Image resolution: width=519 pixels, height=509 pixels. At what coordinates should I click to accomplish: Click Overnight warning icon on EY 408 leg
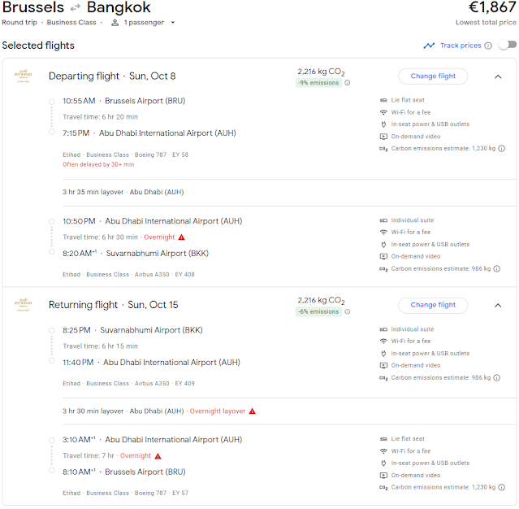point(181,237)
